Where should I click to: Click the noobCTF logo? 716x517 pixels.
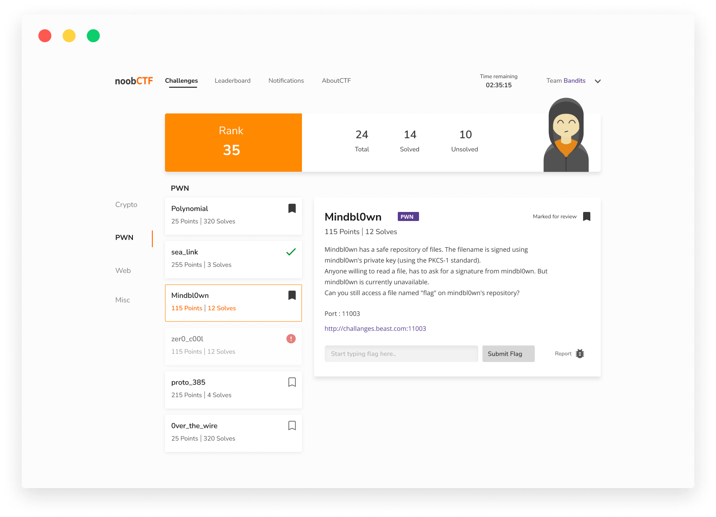click(134, 81)
